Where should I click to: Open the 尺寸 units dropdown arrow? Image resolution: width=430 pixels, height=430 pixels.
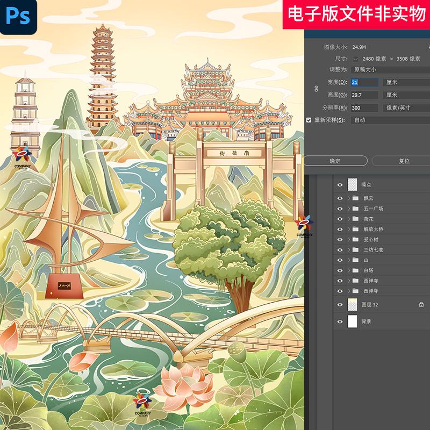pos(355,59)
